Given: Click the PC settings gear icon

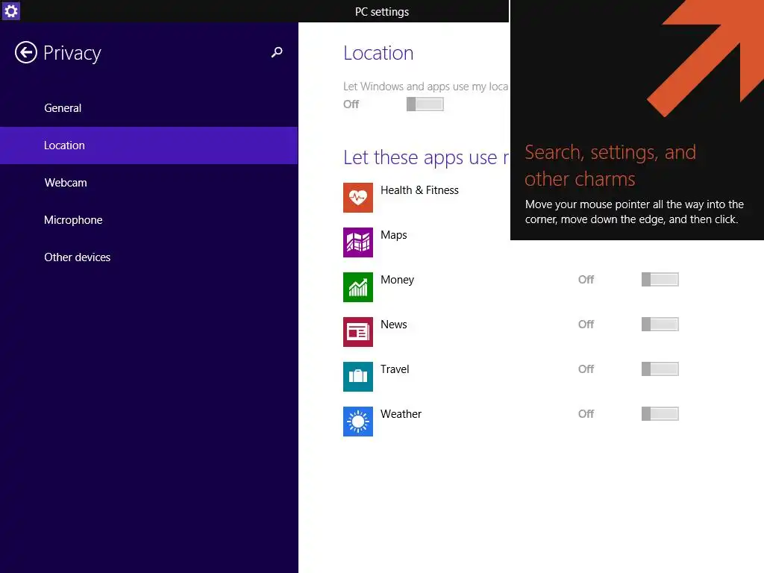Looking at the screenshot, I should tap(10, 10).
